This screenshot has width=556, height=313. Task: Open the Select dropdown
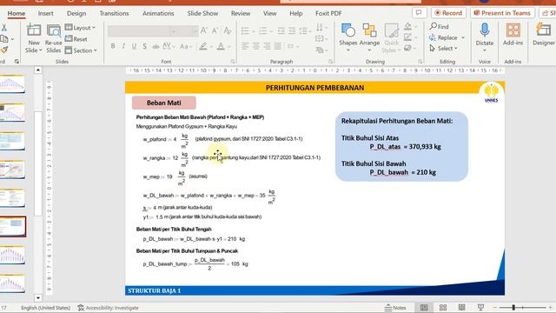444,49
